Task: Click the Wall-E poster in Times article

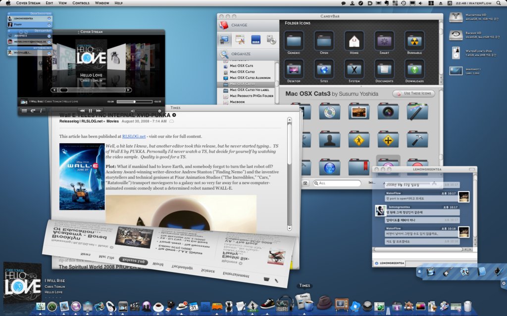Action: click(82, 177)
